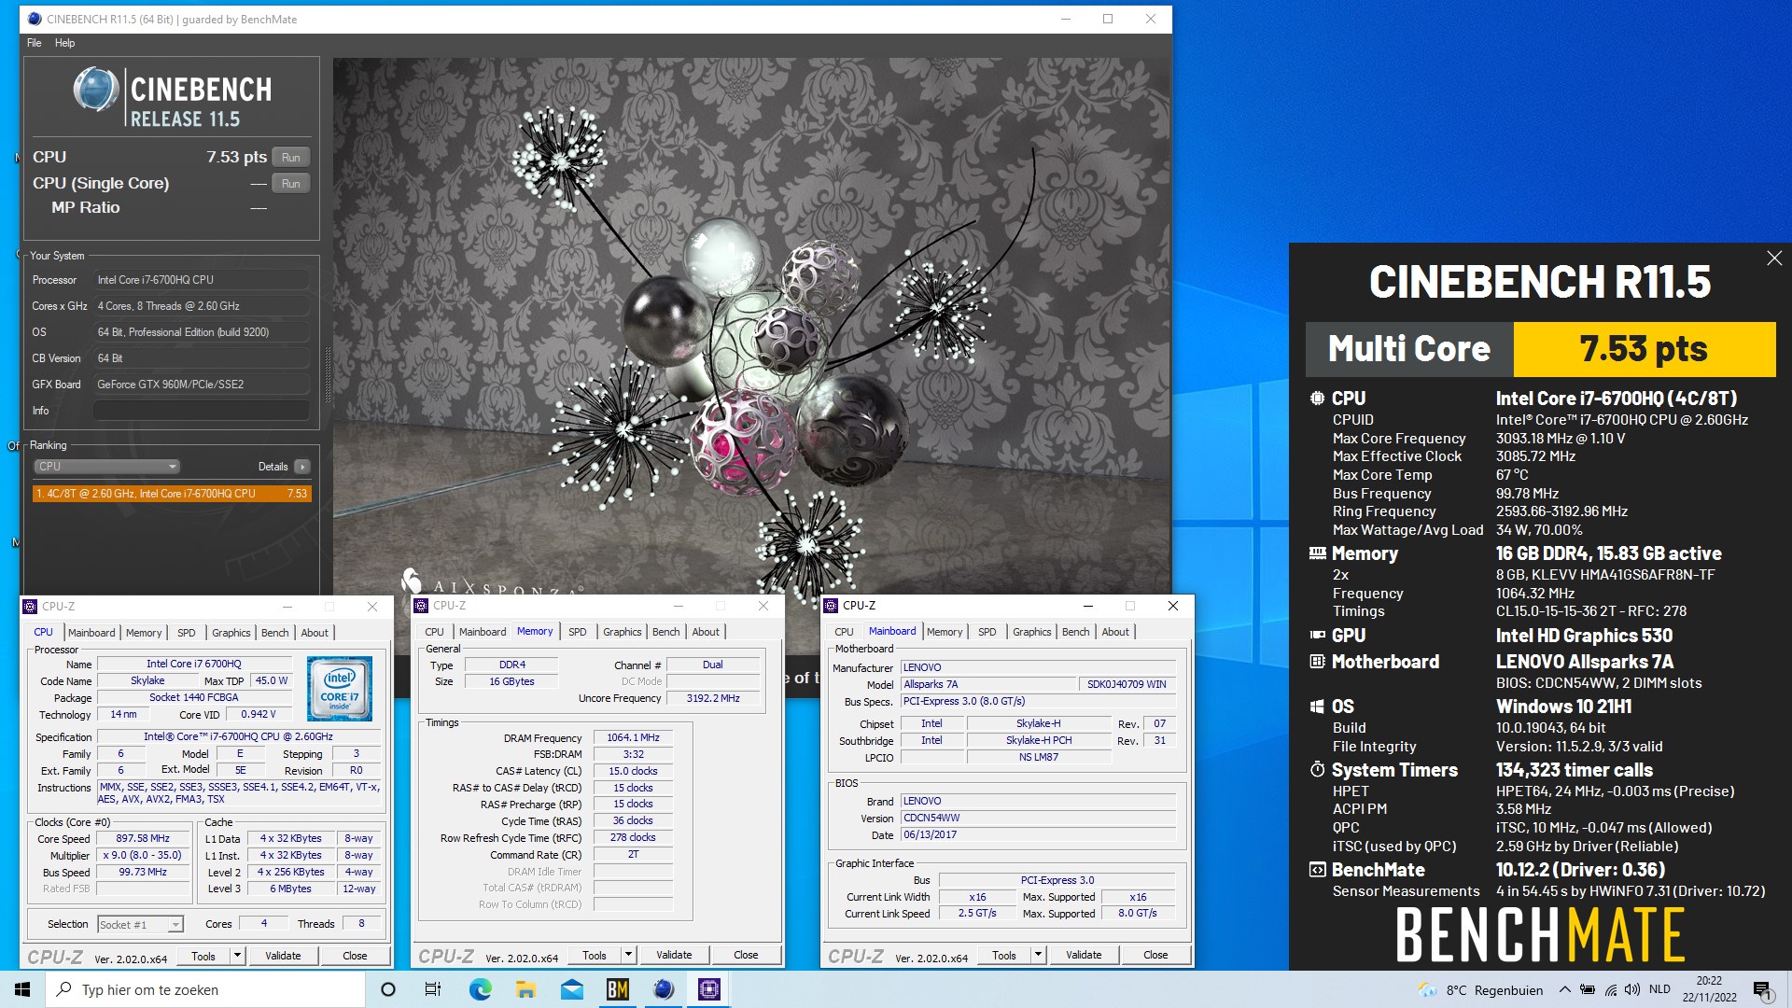Click the Cortana circle icon

coord(388,989)
